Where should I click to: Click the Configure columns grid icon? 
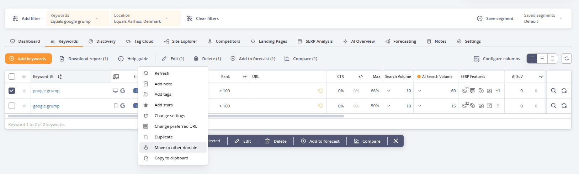point(477,59)
